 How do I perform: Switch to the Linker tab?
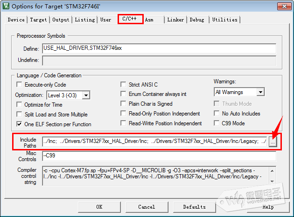175,20
